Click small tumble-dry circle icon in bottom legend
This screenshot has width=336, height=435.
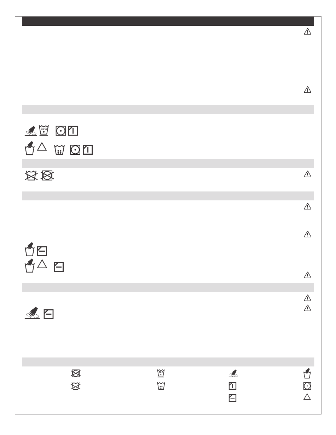(308, 386)
